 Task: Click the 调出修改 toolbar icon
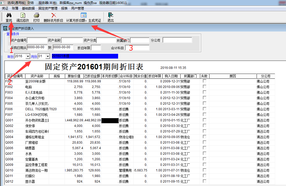pos(23,15)
